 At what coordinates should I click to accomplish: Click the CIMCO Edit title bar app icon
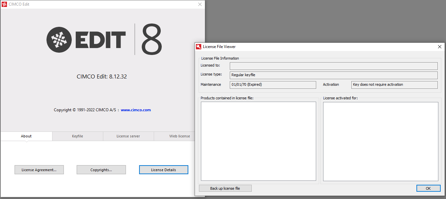5,4
